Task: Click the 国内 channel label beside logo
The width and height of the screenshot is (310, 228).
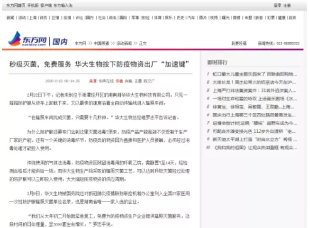Action: [x=60, y=41]
